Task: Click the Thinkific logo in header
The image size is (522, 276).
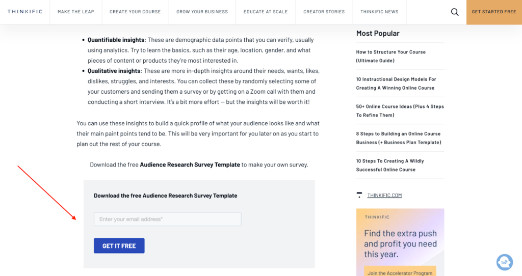Action: (25, 12)
